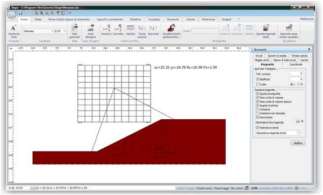
Task: Expand the quick access toolbar customize arrow
Action: point(70,13)
